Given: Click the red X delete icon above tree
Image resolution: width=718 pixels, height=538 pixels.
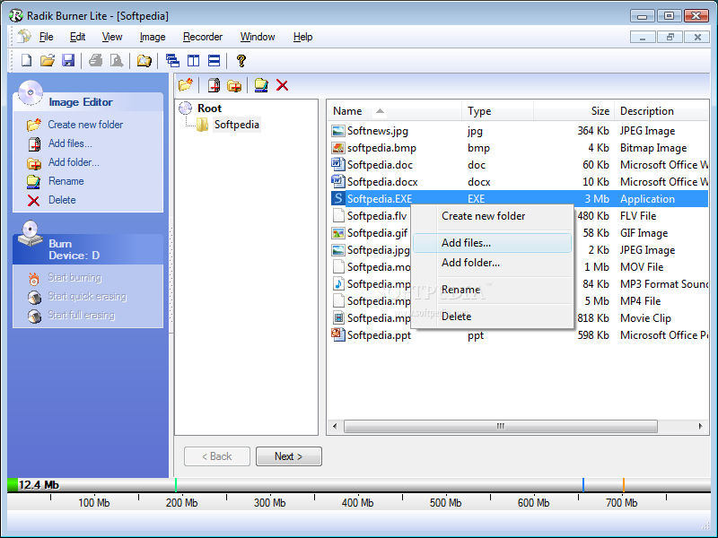Looking at the screenshot, I should point(282,85).
